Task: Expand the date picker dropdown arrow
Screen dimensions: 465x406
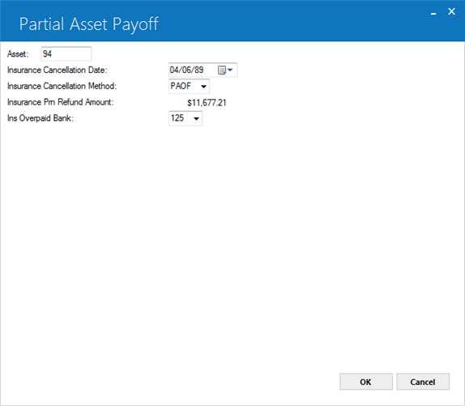Action: (230, 71)
